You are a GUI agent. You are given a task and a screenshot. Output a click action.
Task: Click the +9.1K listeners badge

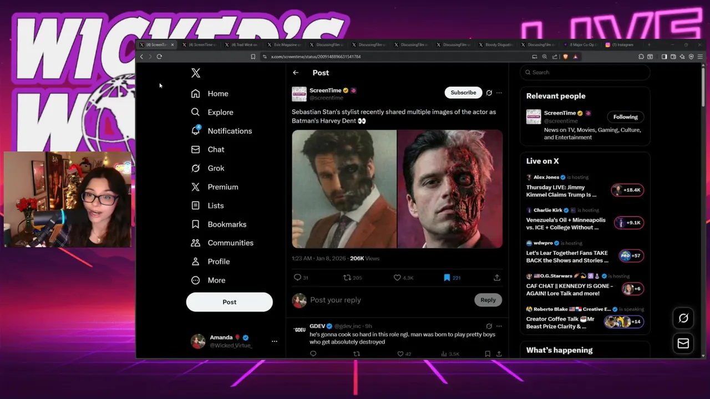(628, 223)
